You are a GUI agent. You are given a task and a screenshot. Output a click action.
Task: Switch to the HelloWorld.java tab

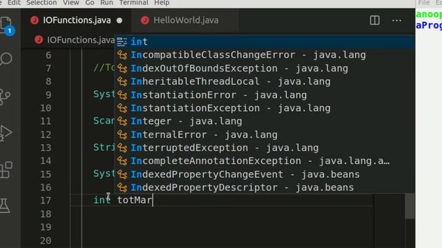click(x=186, y=20)
